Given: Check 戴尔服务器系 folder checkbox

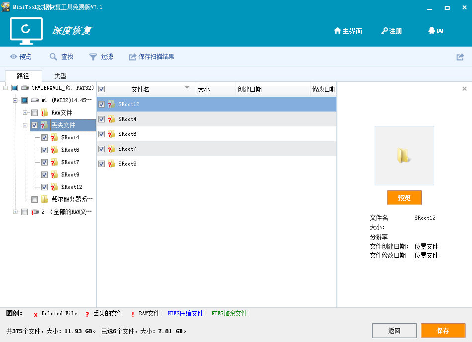Looking at the screenshot, I should tap(35, 199).
